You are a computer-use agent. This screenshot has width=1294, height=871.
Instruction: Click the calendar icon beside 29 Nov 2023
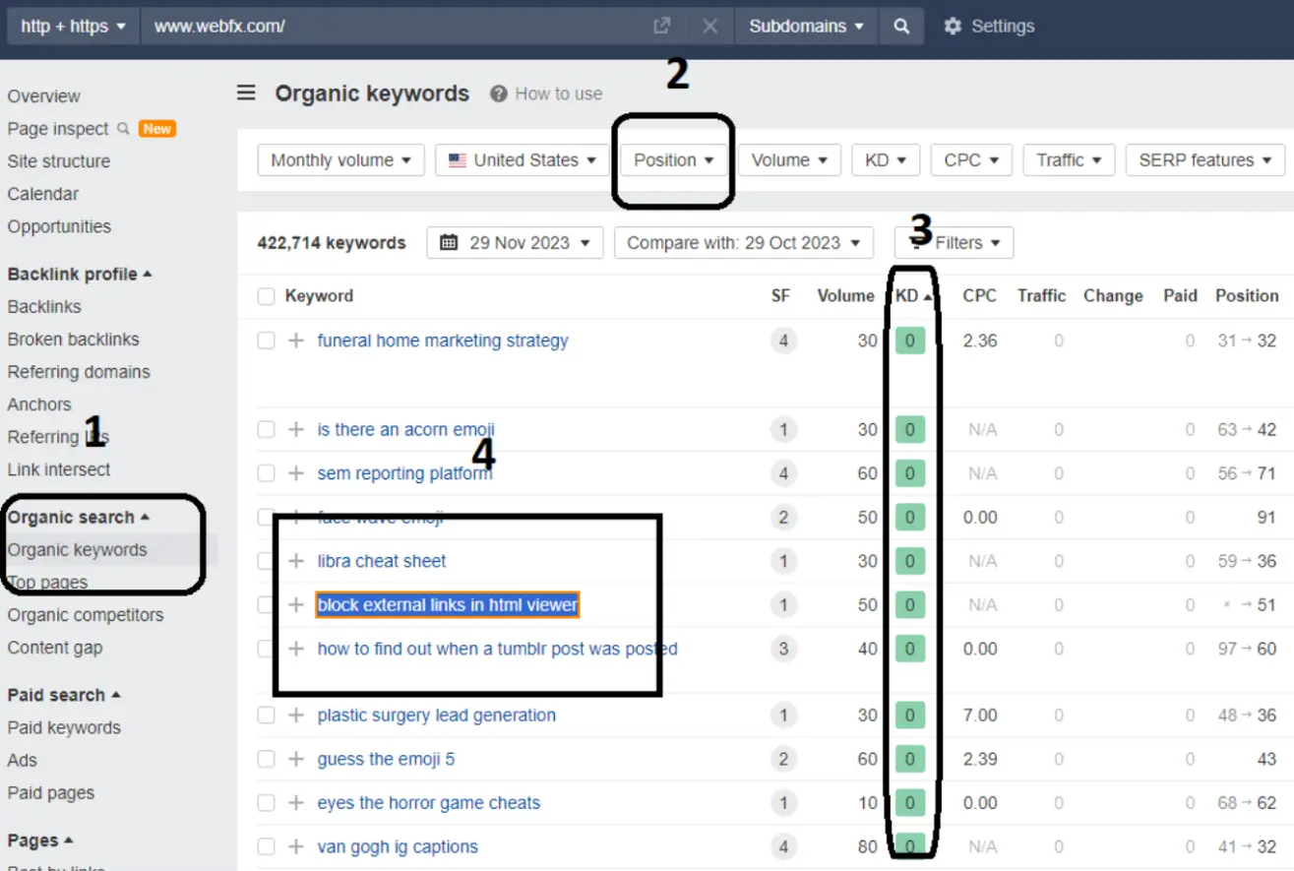(450, 242)
